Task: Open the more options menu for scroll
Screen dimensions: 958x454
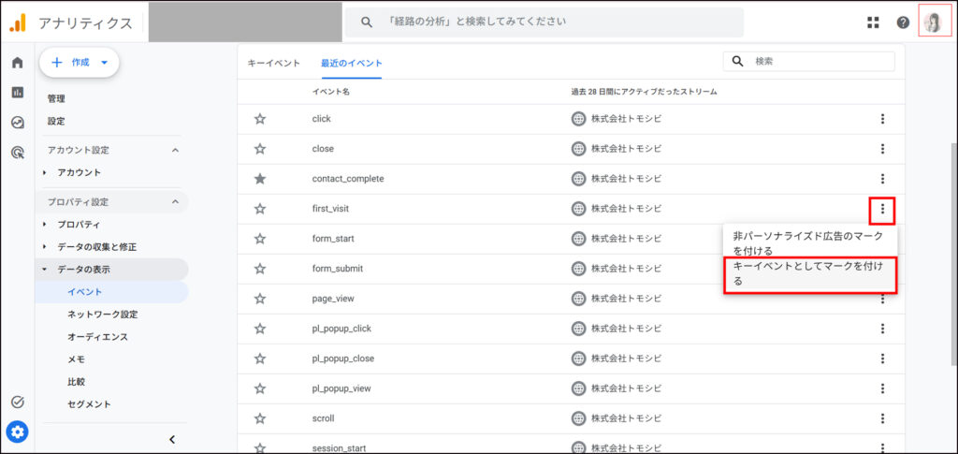Action: pos(882,418)
